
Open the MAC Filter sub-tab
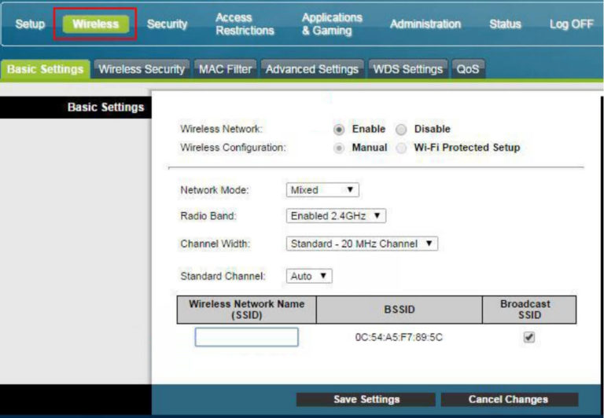coord(225,69)
